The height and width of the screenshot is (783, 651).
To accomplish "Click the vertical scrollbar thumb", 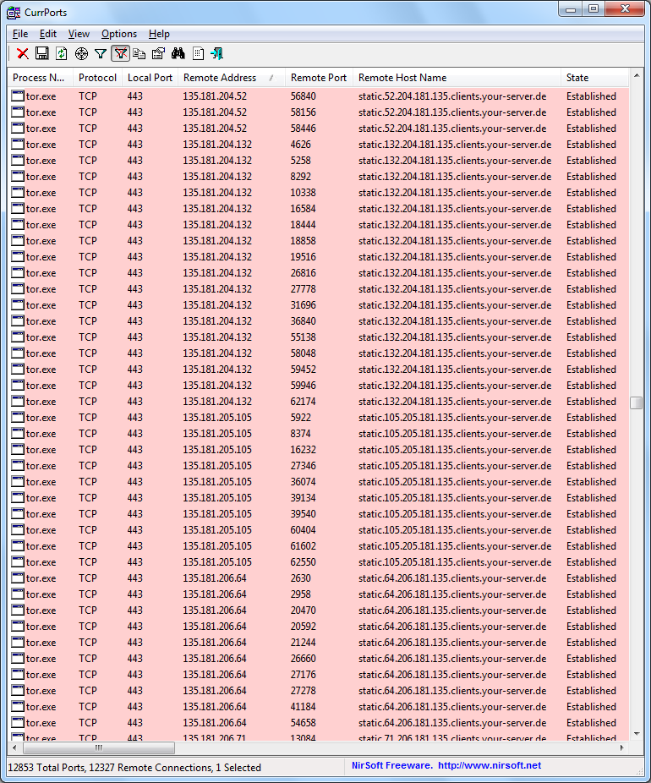I will pos(636,402).
